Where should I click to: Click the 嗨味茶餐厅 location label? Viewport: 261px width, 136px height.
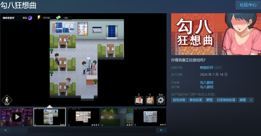8,18
